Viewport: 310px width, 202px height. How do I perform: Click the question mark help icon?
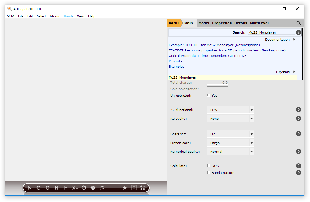pyautogui.click(x=299, y=32)
